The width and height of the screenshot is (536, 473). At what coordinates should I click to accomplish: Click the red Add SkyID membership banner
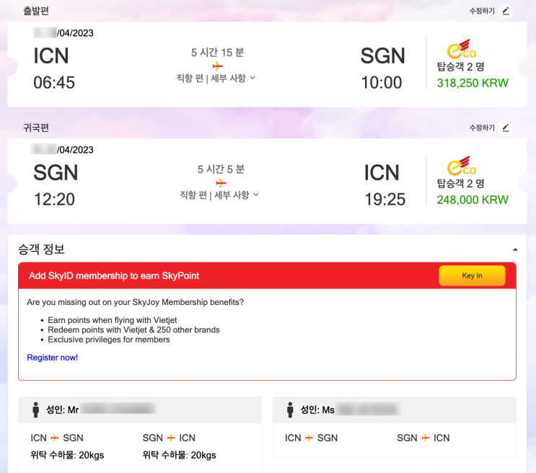216,275
